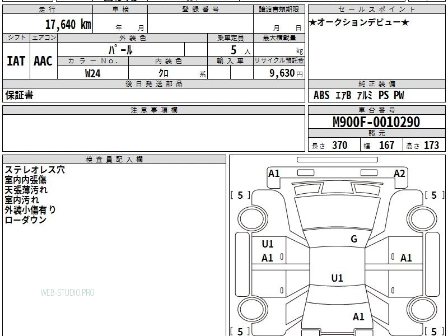Click the 車台番号 header
Screen dimensions: 448x336
click(x=376, y=110)
